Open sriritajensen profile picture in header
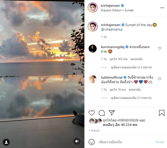This screenshot has height=148, width=167. coord(93,8)
